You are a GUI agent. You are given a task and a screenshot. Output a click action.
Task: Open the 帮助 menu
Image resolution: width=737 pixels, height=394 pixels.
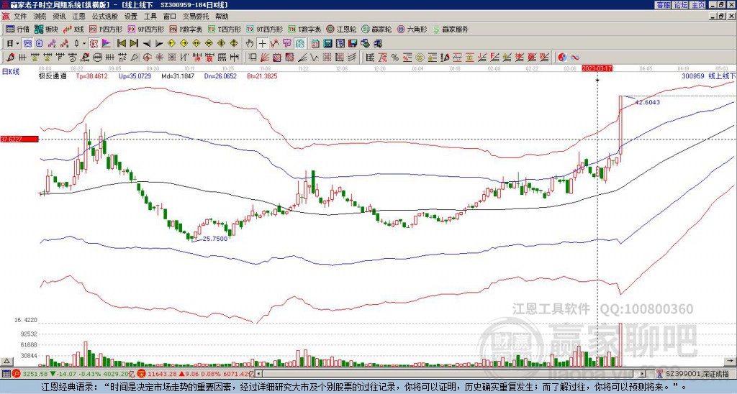[222, 17]
